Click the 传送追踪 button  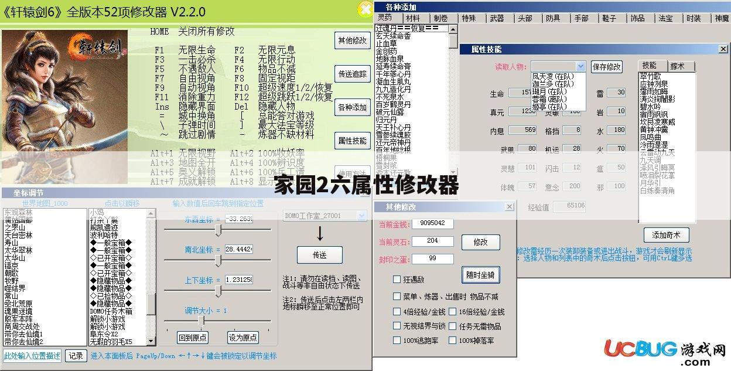352,74
